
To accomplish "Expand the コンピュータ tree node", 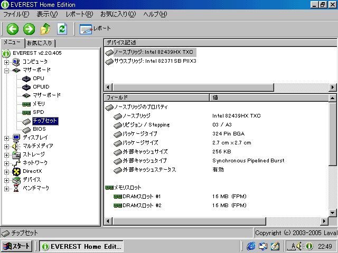I will (6, 62).
